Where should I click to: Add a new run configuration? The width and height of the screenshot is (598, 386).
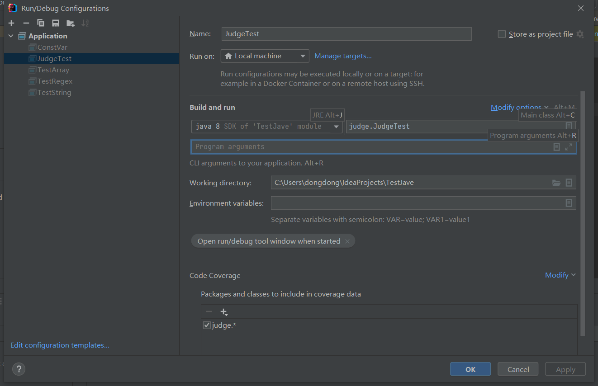tap(11, 23)
